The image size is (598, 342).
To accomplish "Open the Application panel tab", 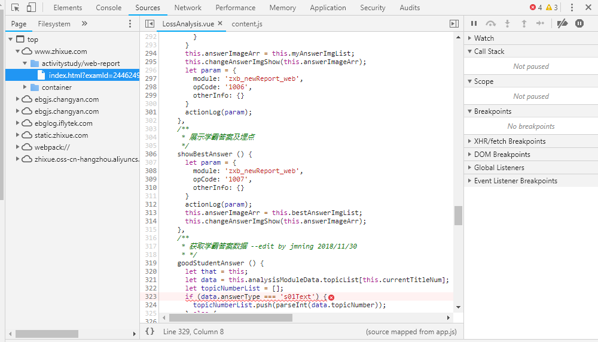I will tap(328, 8).
